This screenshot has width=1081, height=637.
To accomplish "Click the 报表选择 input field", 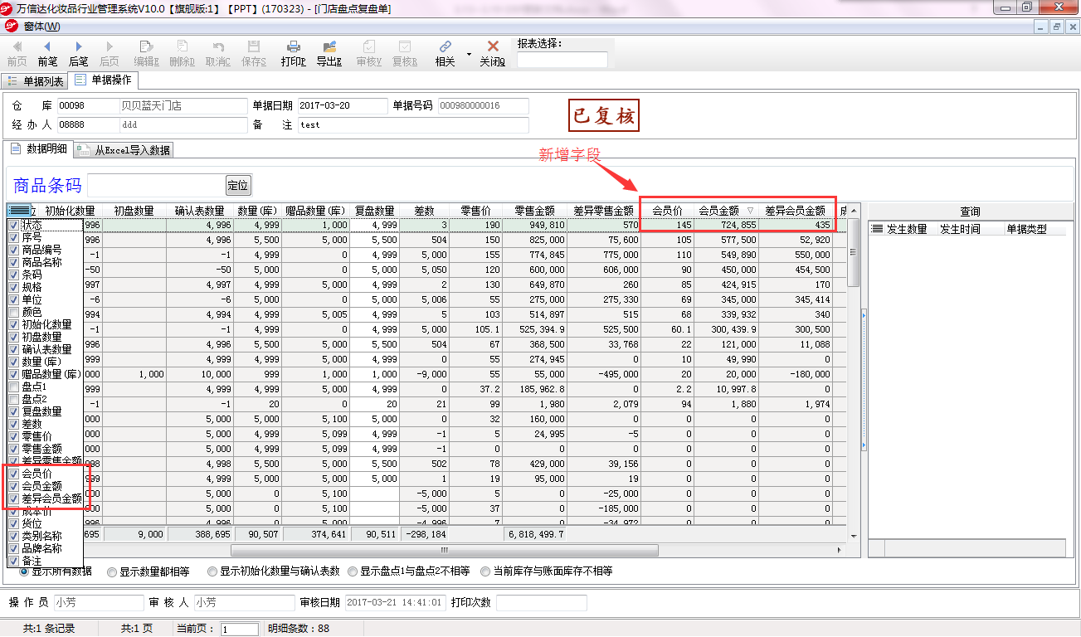I will coord(562,60).
